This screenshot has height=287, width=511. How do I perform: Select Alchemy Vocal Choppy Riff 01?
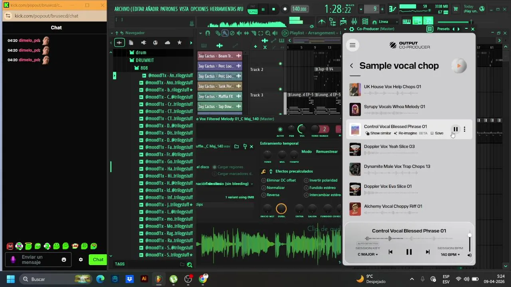[409, 209]
